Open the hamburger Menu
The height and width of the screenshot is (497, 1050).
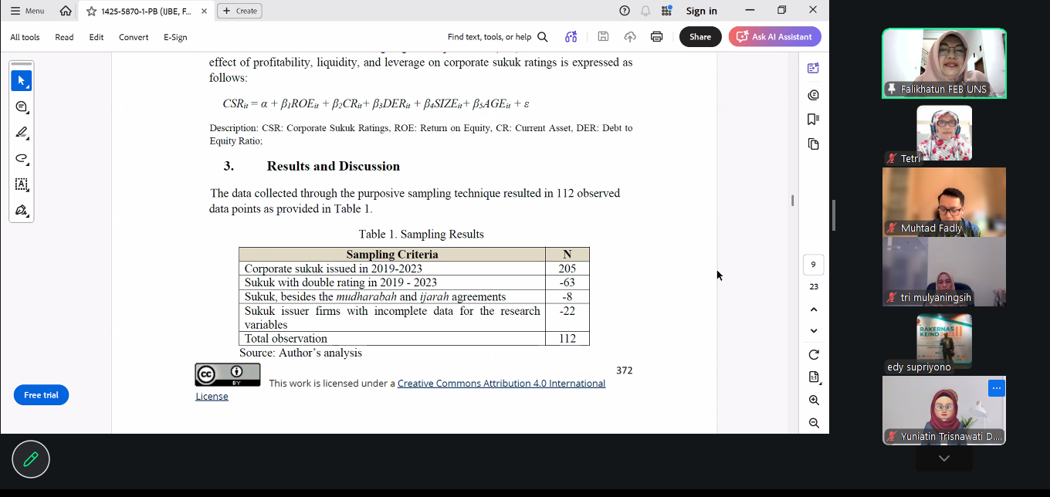tap(28, 11)
